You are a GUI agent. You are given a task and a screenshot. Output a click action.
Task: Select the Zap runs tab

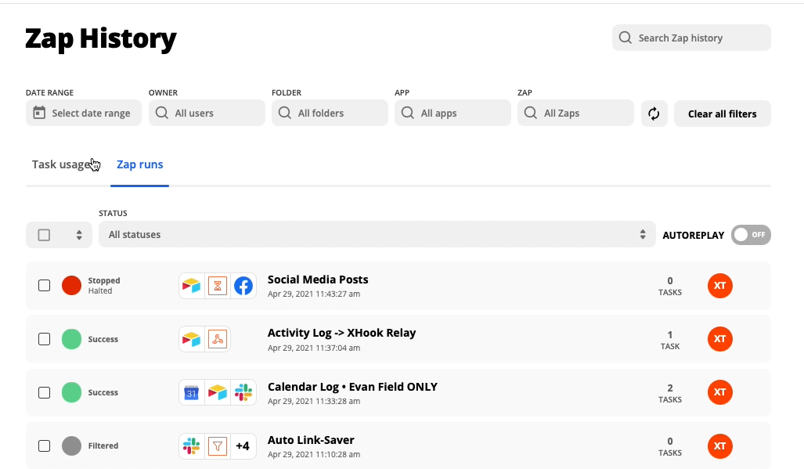tap(140, 164)
